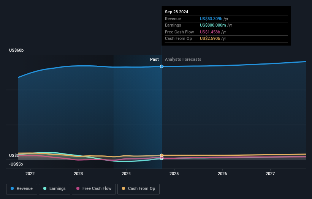Click the blue Revenue data point marker
Viewport: 312px width, 199px height.
pos(162,66)
